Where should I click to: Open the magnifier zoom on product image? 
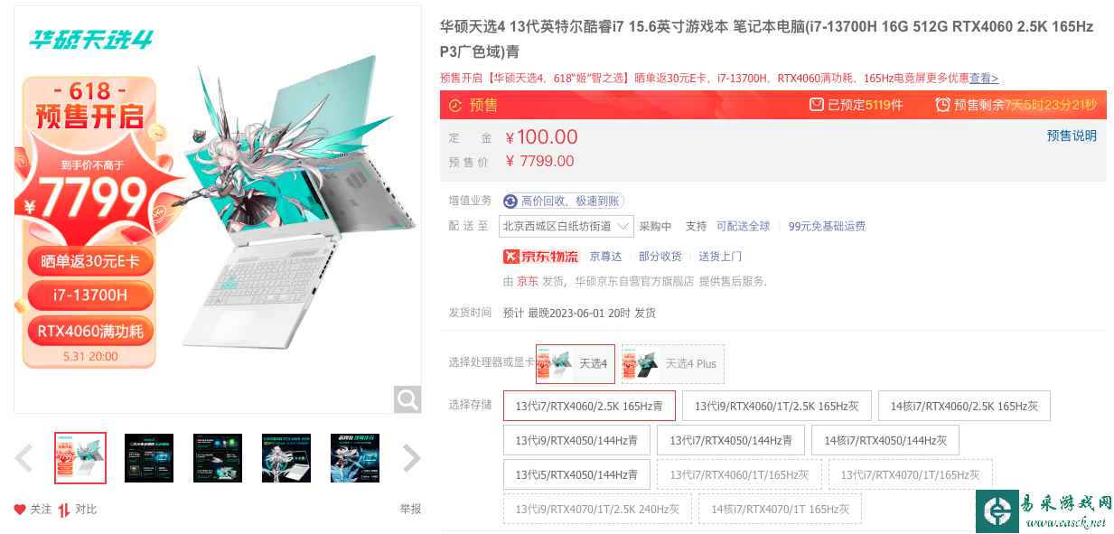tap(407, 398)
